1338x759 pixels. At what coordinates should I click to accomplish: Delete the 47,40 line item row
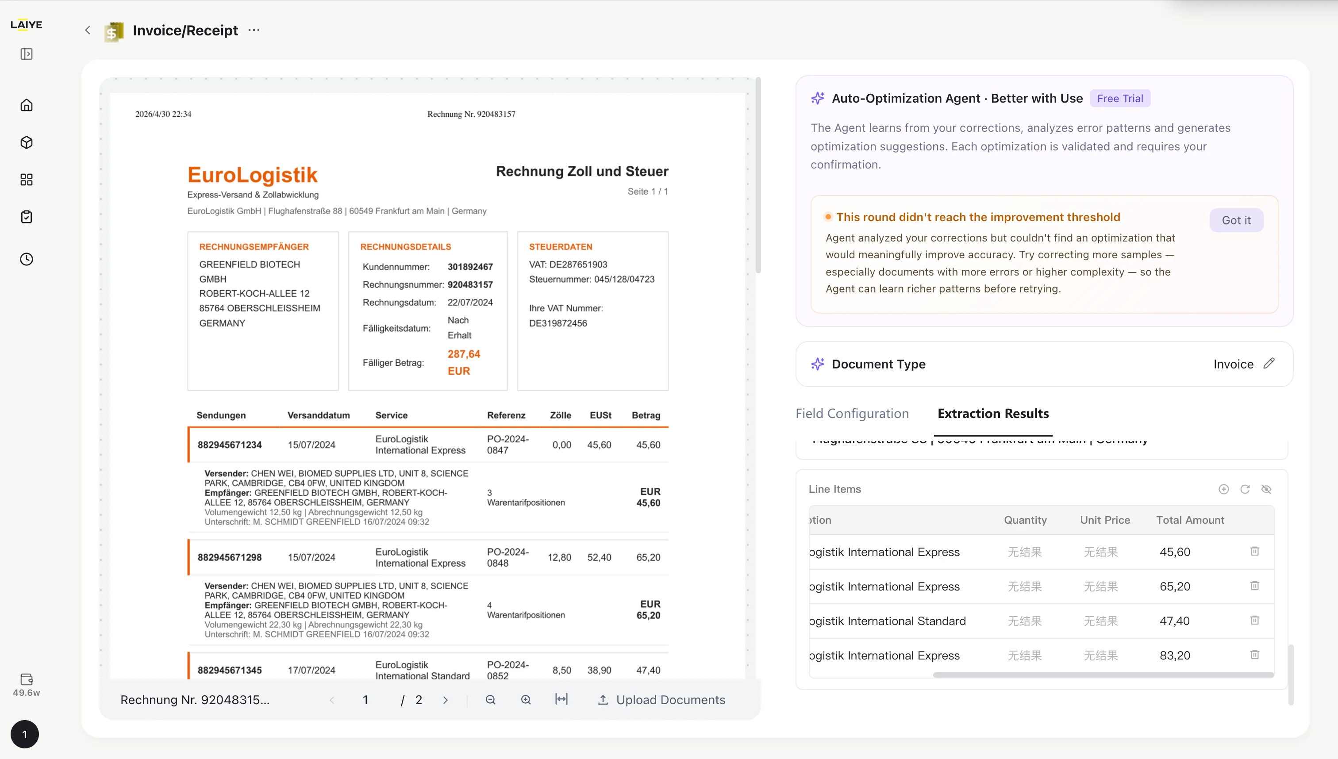[x=1254, y=620]
